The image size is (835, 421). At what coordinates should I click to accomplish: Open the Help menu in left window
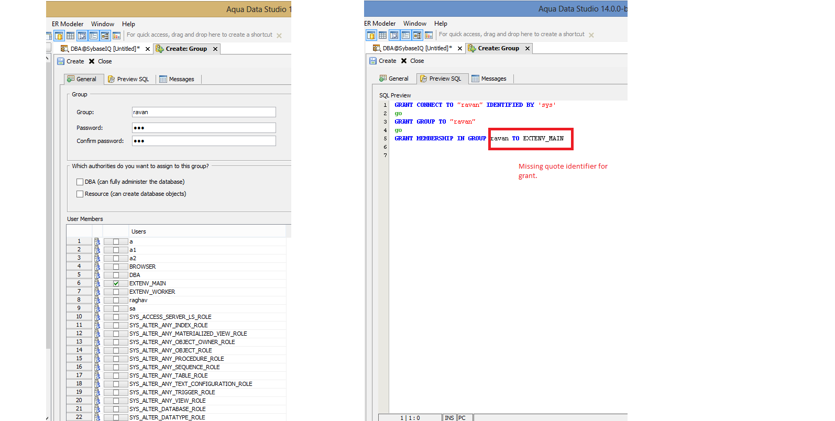pos(128,24)
